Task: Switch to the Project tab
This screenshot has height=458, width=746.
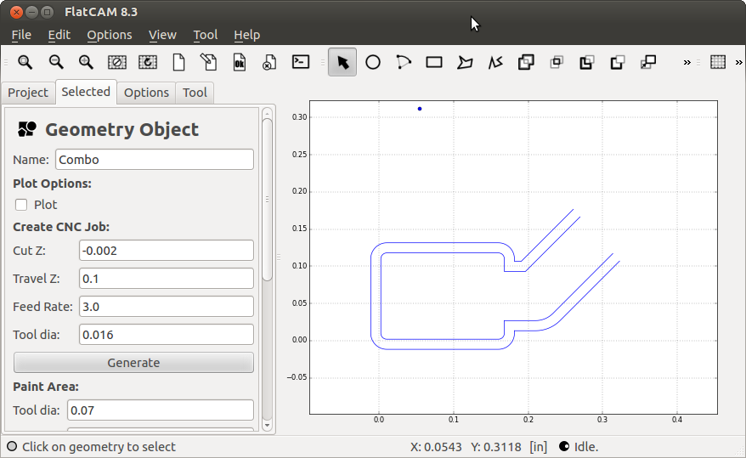Action: [x=28, y=93]
